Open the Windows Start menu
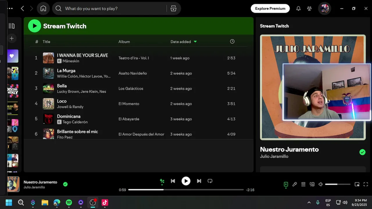 pyautogui.click(x=9, y=202)
